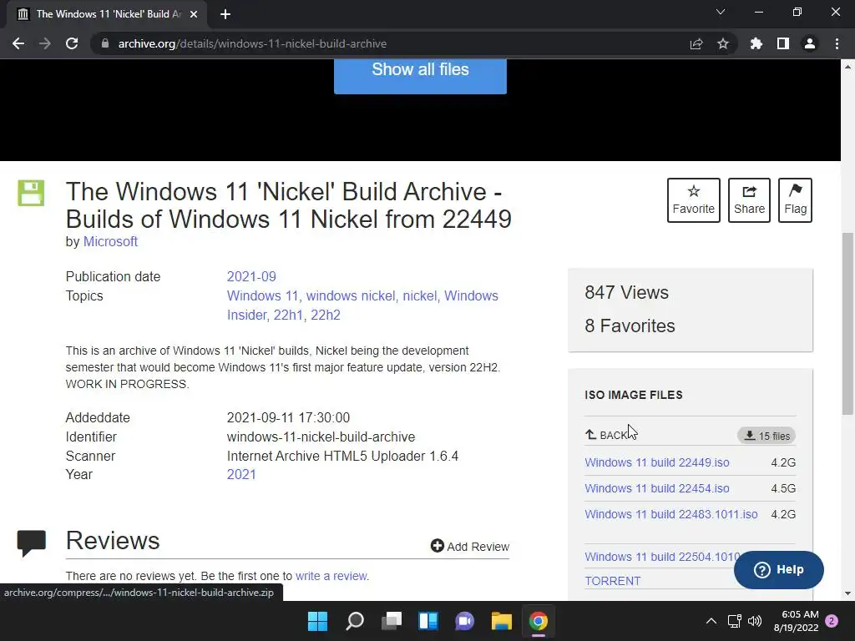Open taskbar Search
Screen dimensions: 855x641
point(354,621)
